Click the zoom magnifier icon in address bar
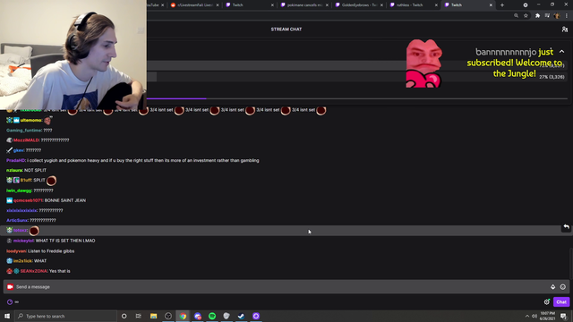Viewport: 573px width, 322px height. 516,16
